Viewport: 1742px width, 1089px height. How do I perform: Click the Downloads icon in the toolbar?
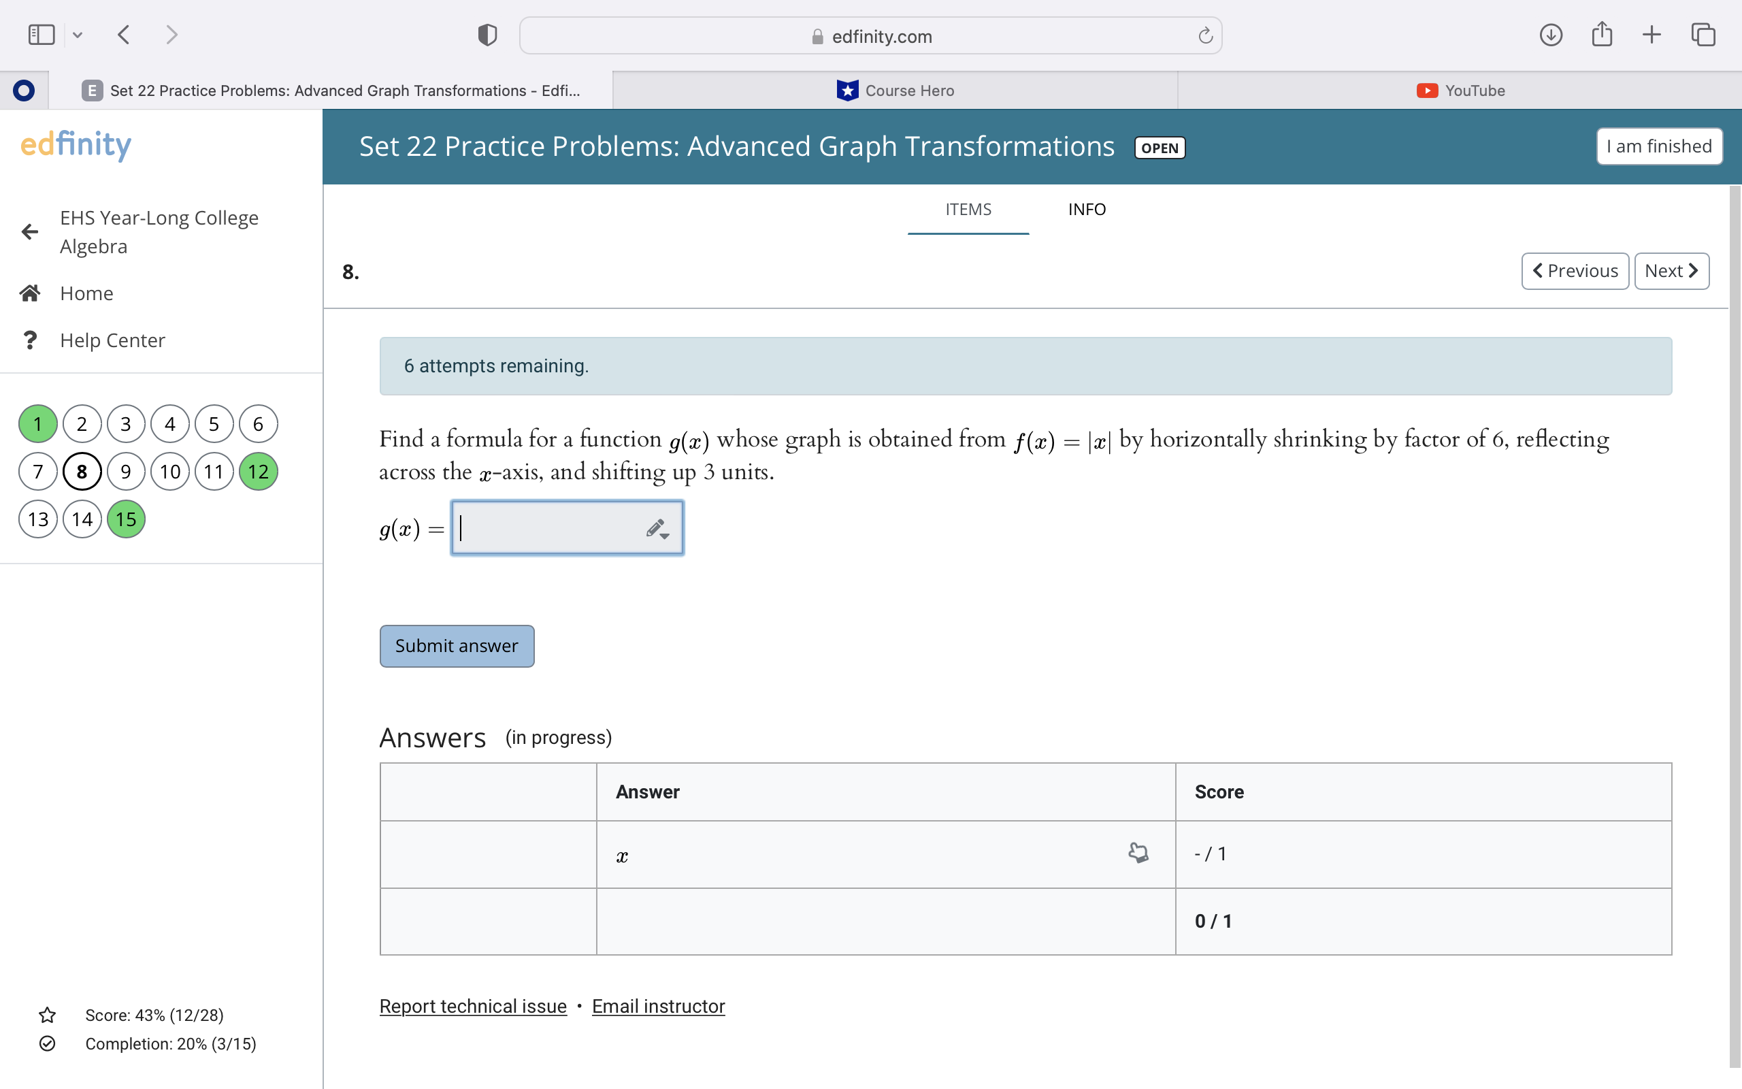[1551, 34]
